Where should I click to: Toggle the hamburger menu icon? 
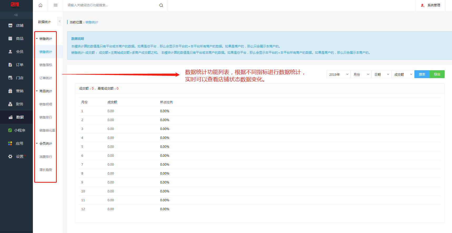click(x=55, y=5)
